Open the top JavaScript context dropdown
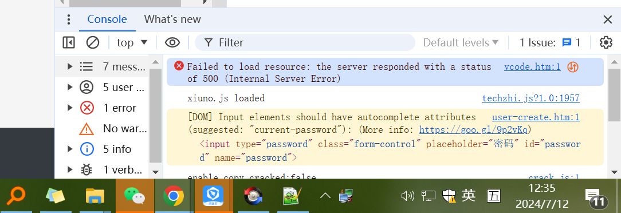 pyautogui.click(x=132, y=42)
